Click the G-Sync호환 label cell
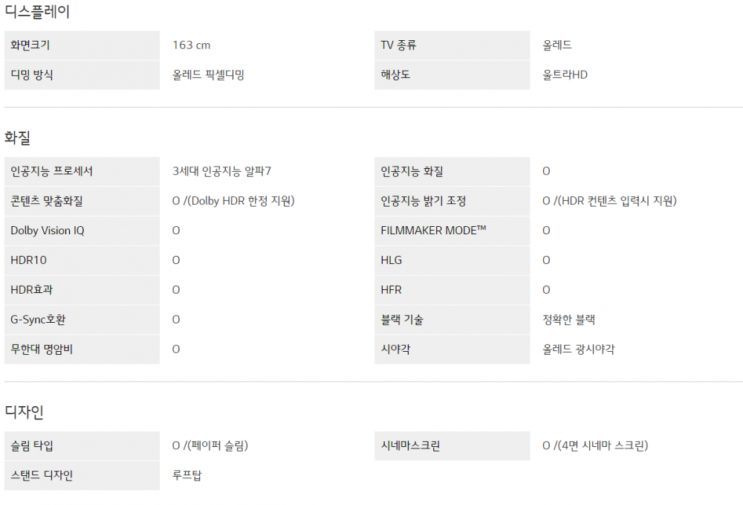The image size is (743, 505). coord(82,320)
